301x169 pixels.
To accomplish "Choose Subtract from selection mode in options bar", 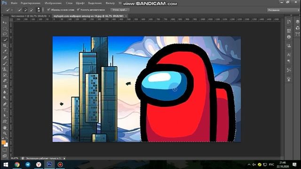I will coord(32,10).
